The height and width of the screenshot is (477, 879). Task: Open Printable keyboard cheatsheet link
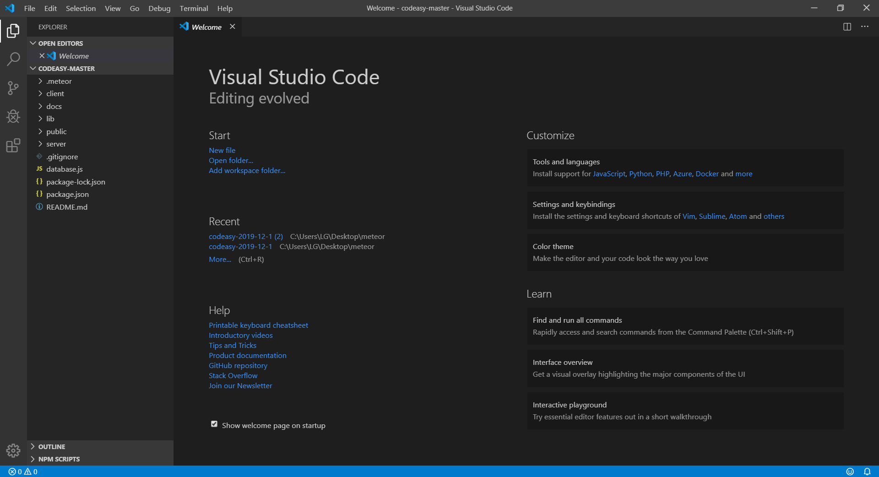(x=258, y=325)
